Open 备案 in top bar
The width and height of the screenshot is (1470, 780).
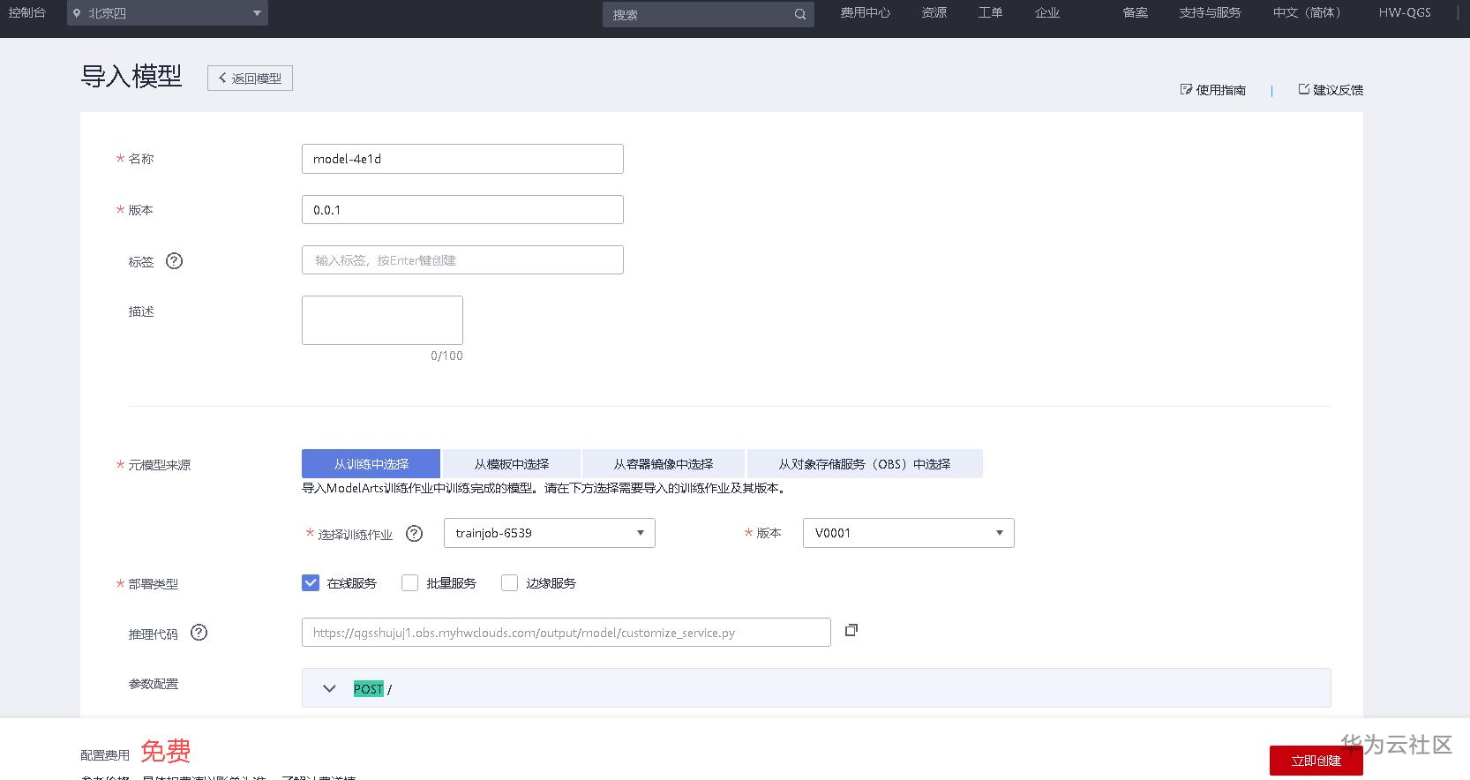(1135, 13)
